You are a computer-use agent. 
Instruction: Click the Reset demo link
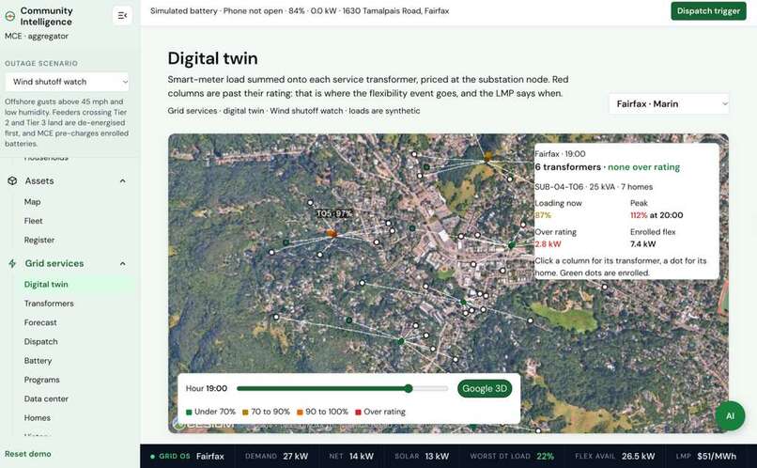point(28,454)
